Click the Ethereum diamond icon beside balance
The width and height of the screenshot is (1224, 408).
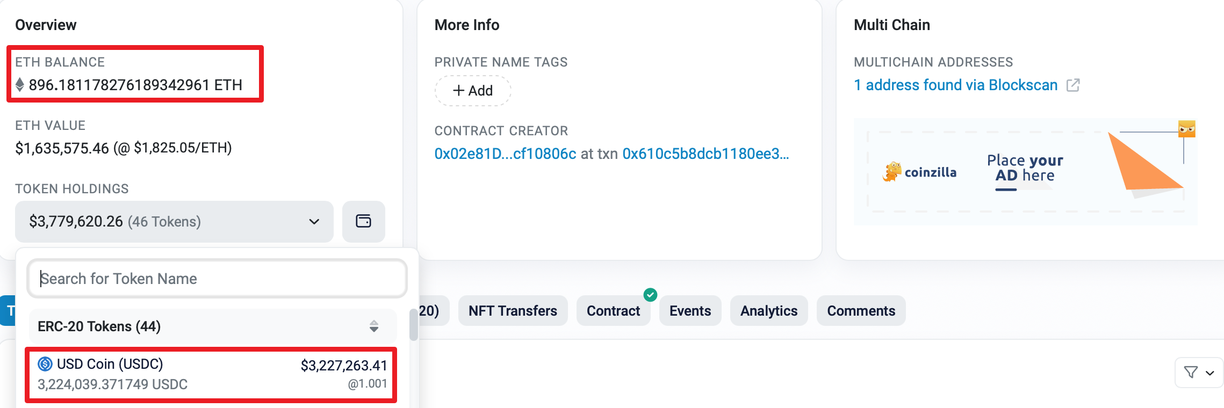pos(20,85)
